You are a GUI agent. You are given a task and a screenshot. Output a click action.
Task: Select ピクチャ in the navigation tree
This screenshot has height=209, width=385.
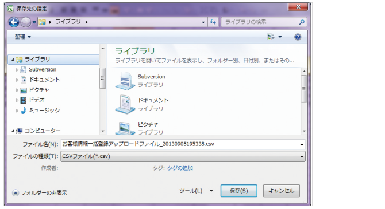click(x=39, y=90)
